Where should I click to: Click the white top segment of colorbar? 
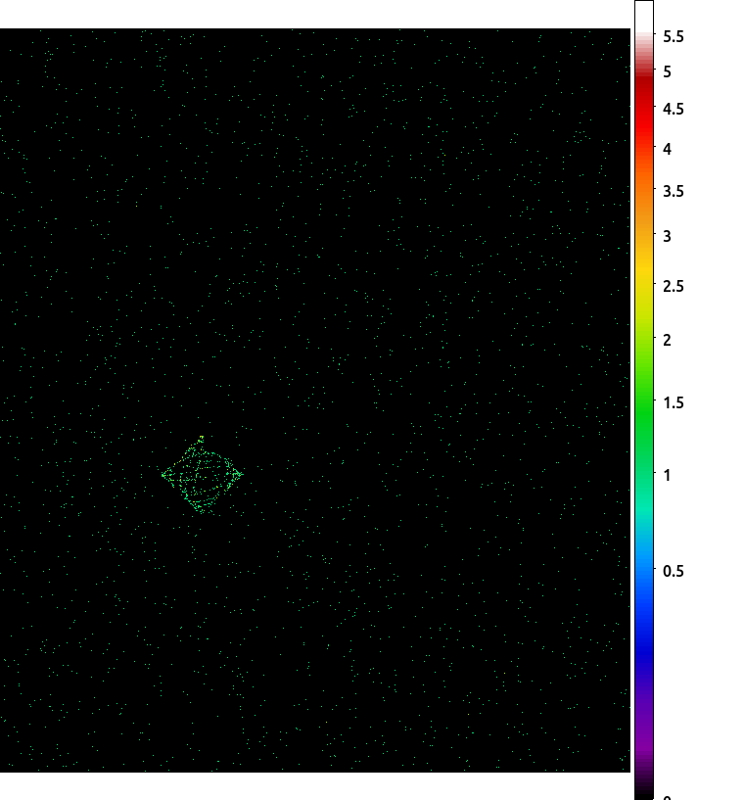[644, 17]
